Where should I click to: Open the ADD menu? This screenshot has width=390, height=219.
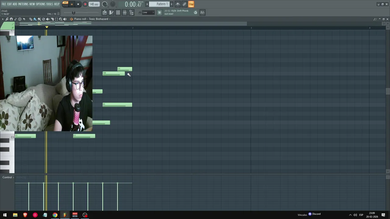click(15, 4)
